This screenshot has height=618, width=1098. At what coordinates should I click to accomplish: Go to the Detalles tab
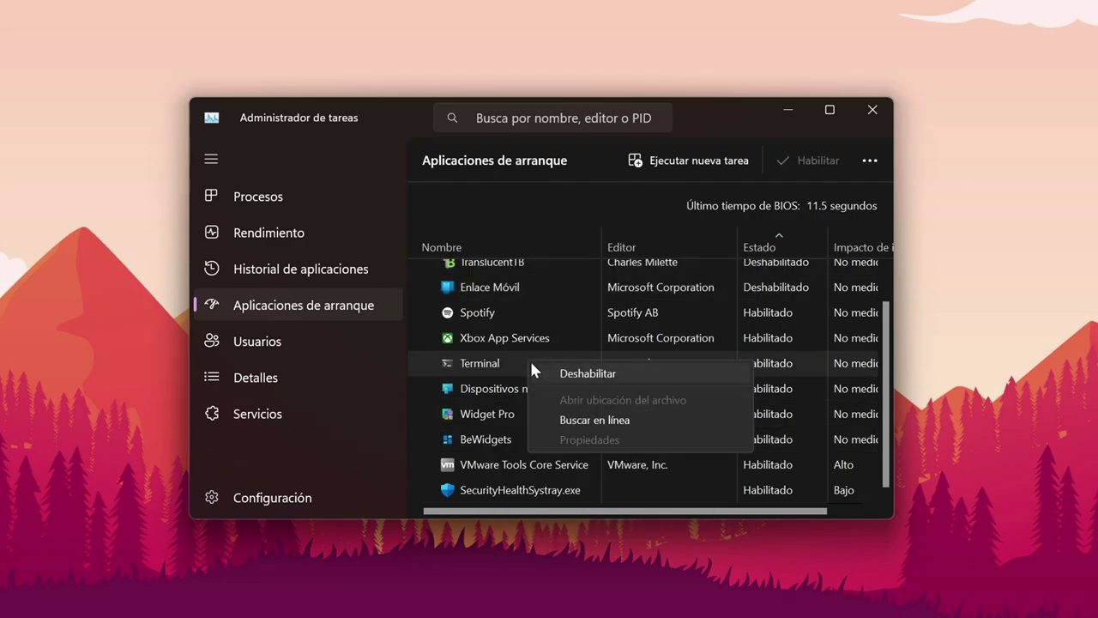(x=299, y=377)
